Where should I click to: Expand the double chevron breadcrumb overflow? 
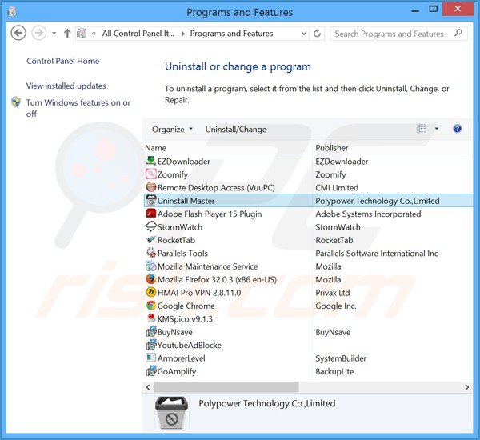tap(94, 34)
